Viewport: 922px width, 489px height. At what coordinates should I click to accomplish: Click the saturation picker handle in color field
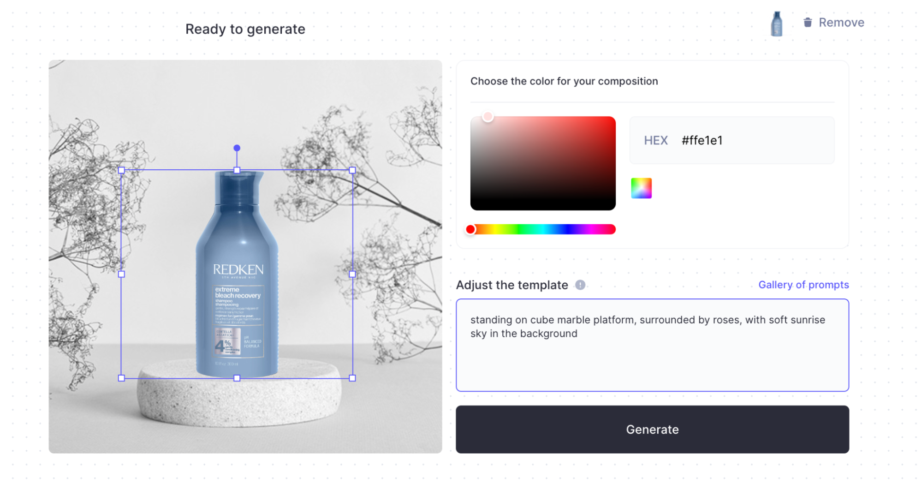click(x=488, y=117)
